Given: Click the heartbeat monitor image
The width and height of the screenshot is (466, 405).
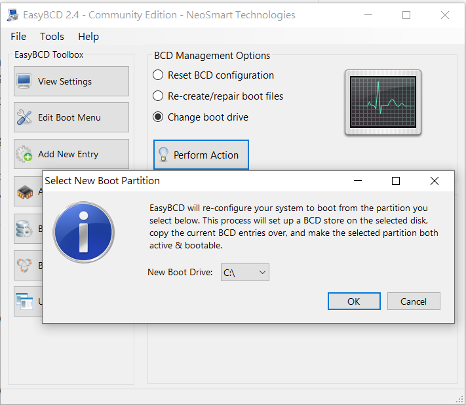Looking at the screenshot, I should 383,102.
